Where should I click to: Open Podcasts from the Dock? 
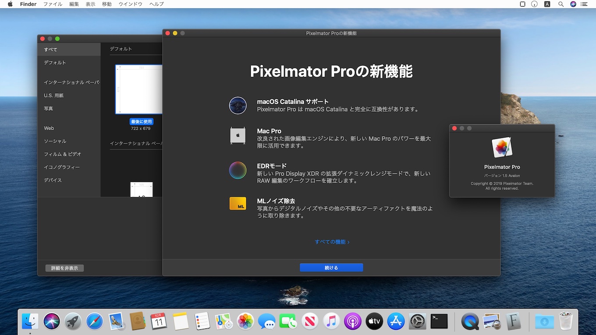click(x=352, y=321)
